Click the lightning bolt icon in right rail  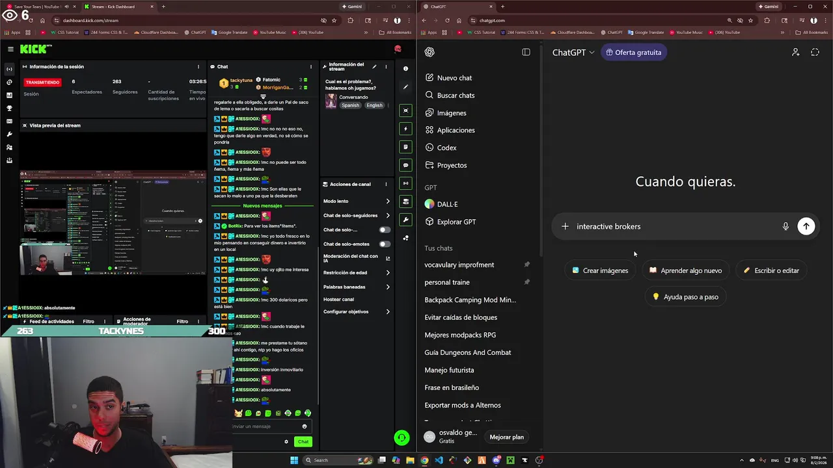[x=405, y=129]
